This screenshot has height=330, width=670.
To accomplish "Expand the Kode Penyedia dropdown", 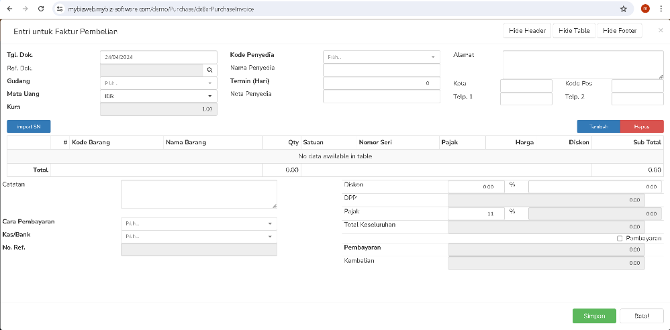I will pos(381,57).
